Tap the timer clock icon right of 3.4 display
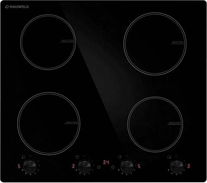This screenshot has height=183, width=207. tap(113, 167)
